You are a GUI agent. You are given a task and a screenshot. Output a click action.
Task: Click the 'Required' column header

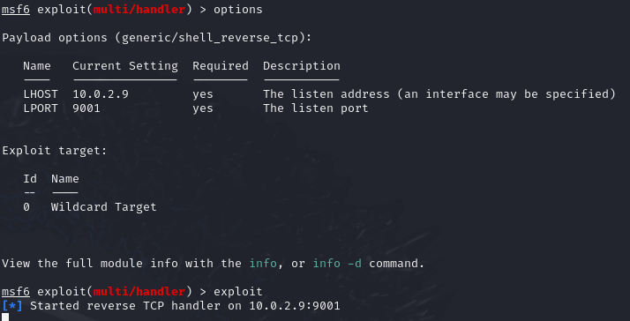click(221, 66)
